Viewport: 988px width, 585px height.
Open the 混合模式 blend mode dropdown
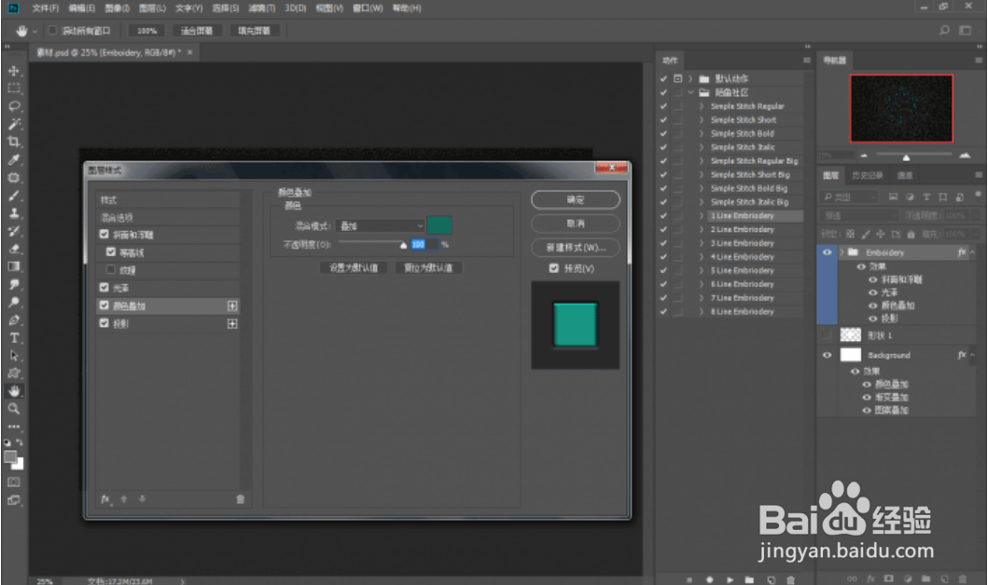click(381, 225)
